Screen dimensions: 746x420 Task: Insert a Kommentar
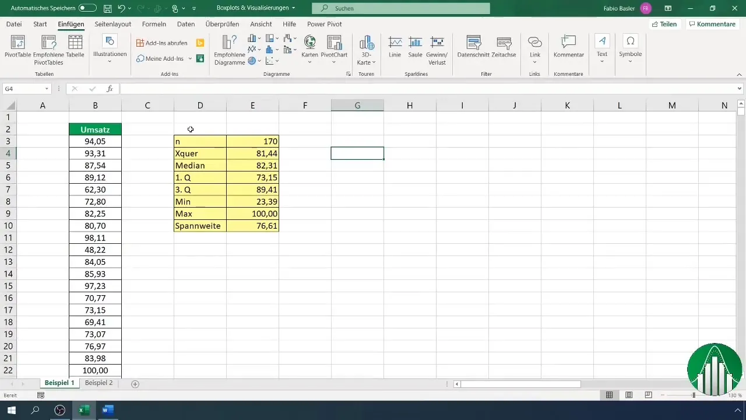tap(569, 47)
